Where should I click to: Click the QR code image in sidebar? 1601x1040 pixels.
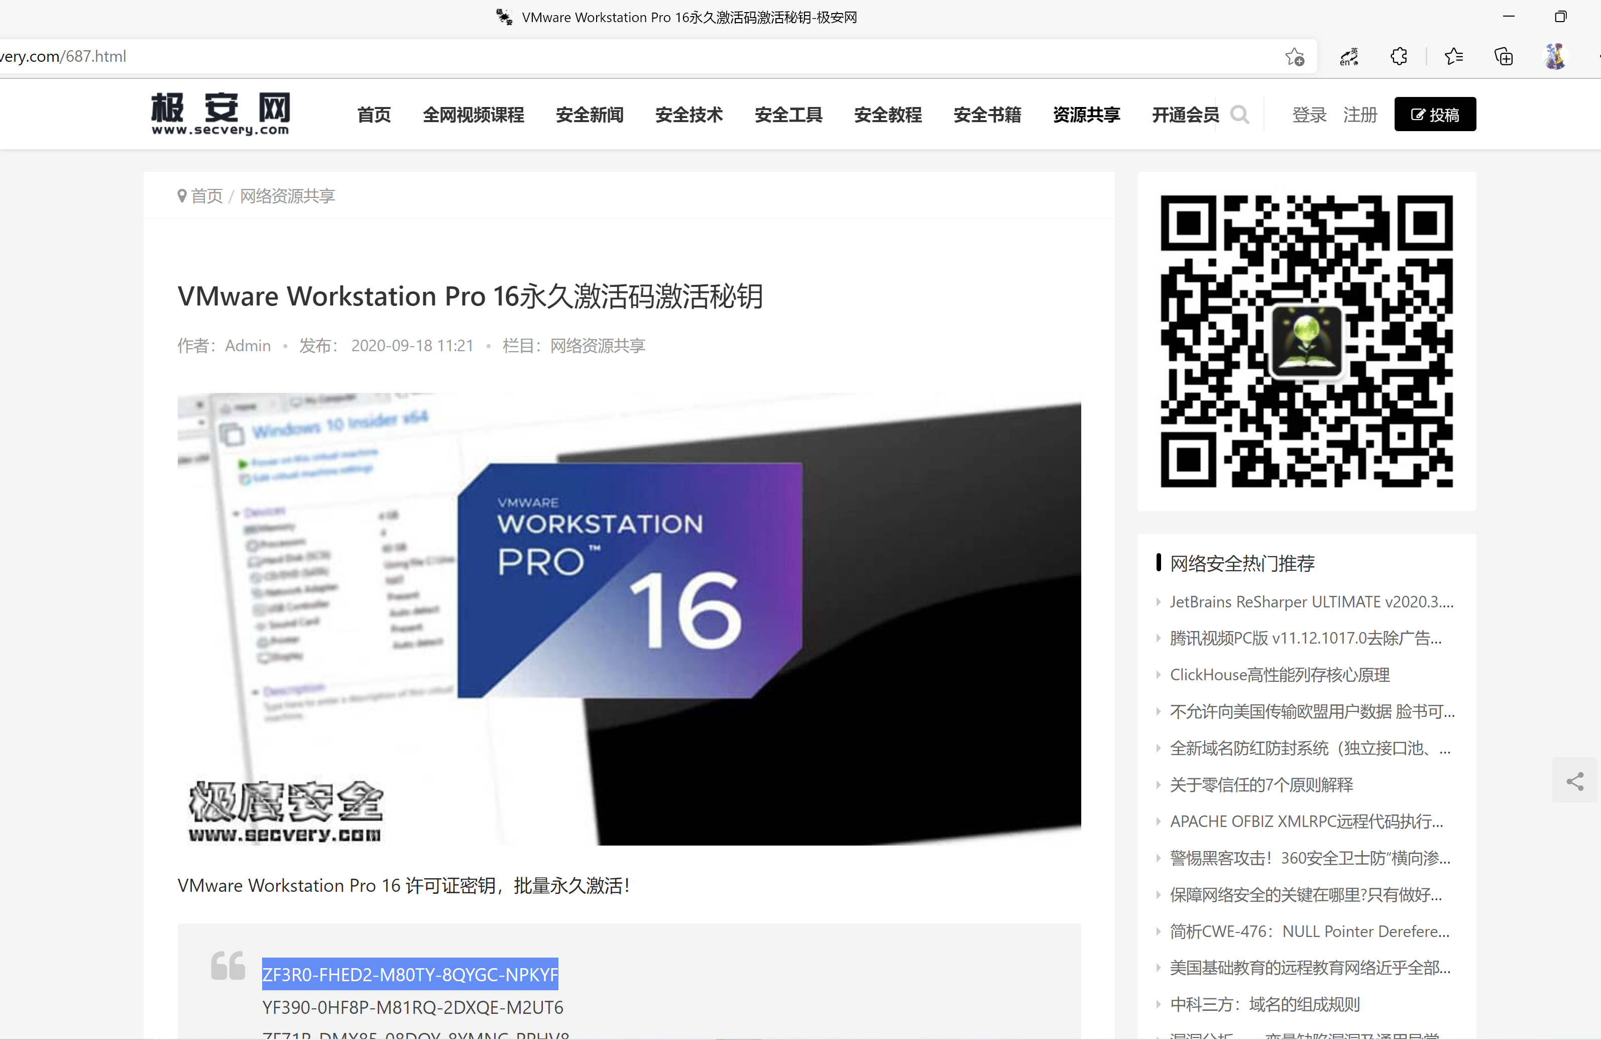(1306, 341)
